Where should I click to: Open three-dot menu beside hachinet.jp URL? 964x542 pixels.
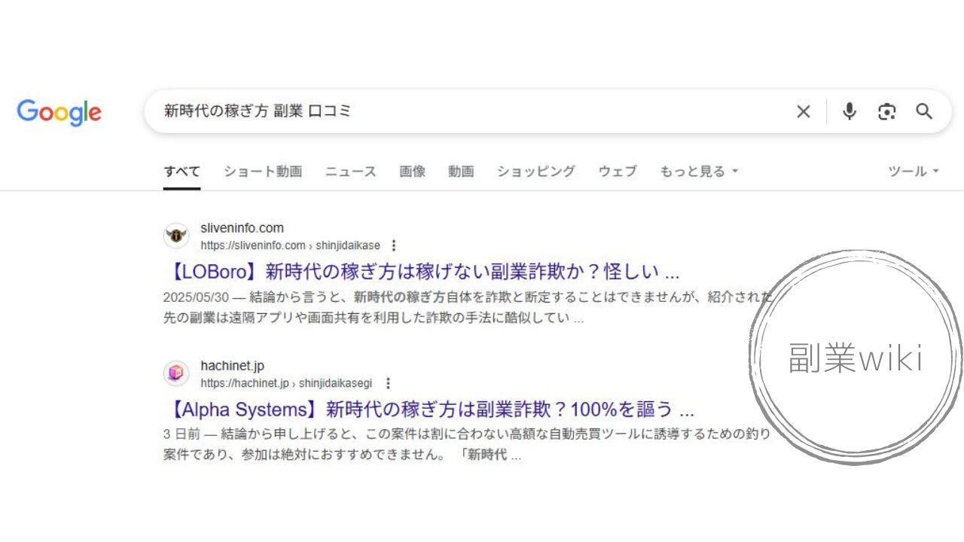tap(388, 383)
